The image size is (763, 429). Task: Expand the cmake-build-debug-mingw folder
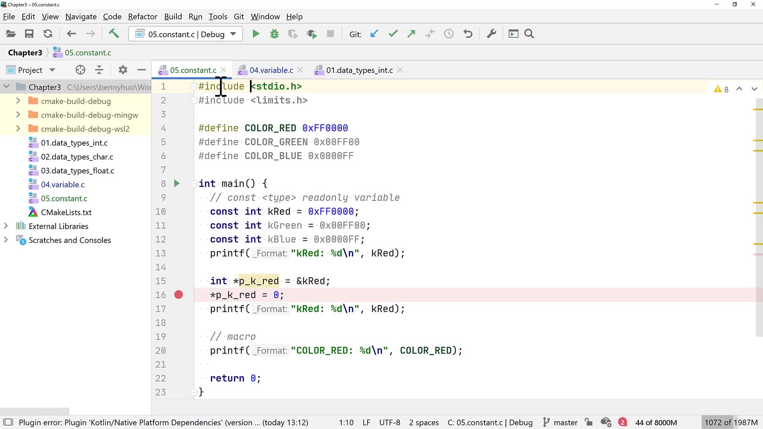coord(18,115)
